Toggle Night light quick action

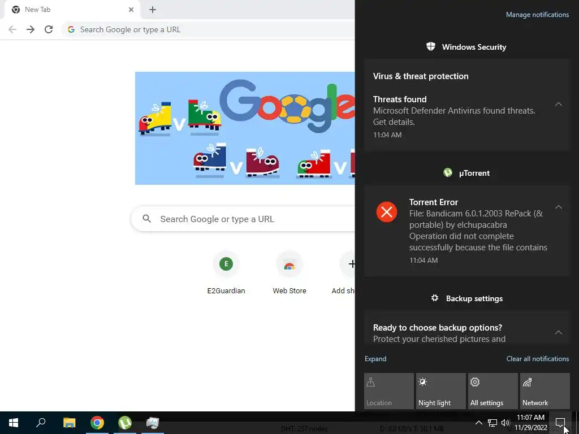point(441,391)
